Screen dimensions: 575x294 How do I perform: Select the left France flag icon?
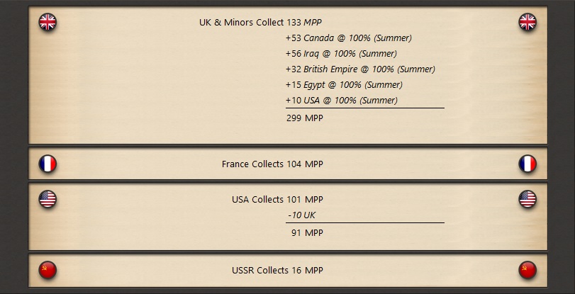click(x=48, y=164)
